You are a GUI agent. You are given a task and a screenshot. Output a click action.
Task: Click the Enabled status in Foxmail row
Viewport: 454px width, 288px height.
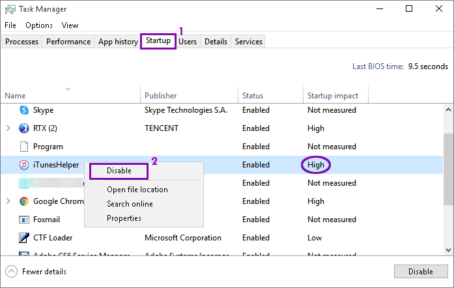(256, 220)
